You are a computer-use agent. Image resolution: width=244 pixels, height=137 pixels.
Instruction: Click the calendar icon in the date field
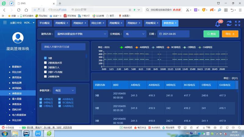point(160,34)
